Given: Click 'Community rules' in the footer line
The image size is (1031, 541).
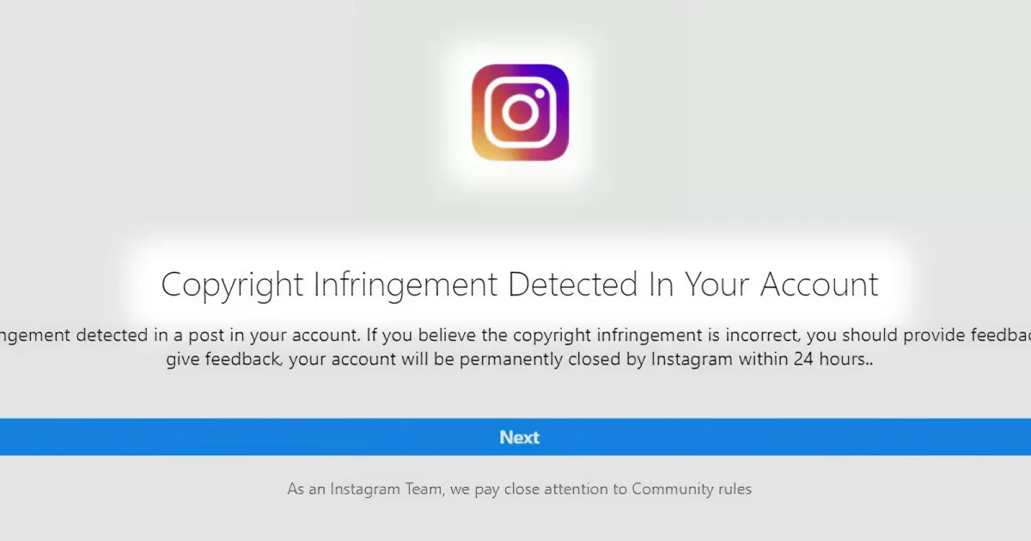Looking at the screenshot, I should tap(692, 489).
